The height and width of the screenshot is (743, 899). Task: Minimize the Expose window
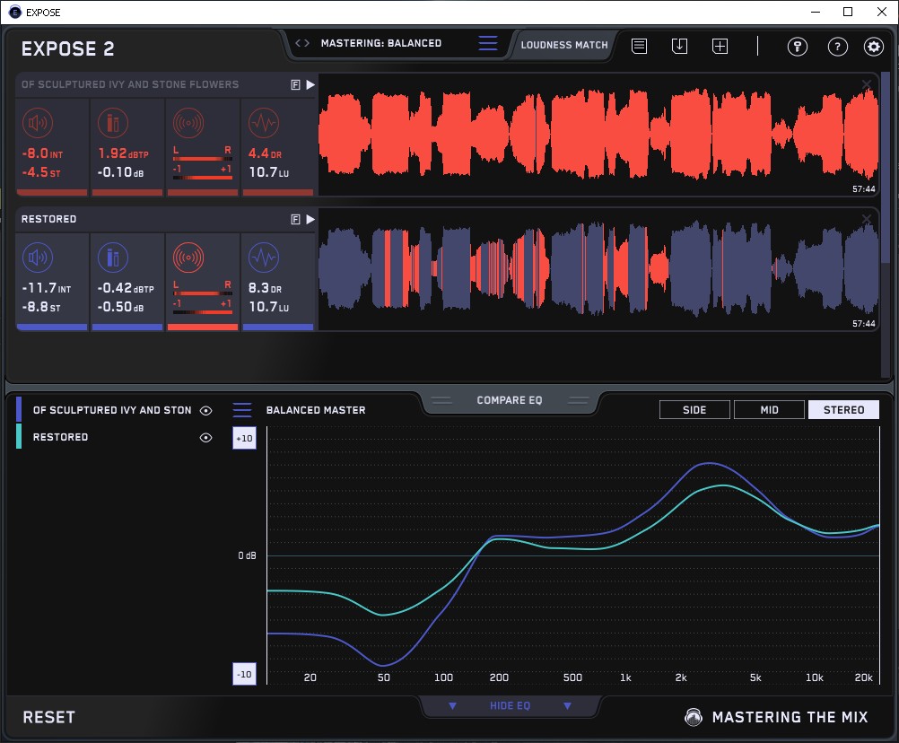tap(816, 12)
